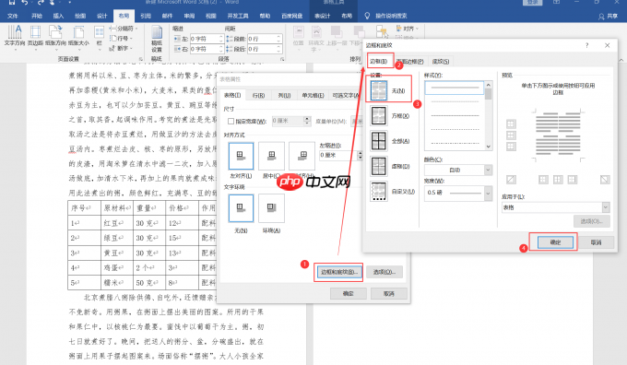Select the 无(N) border setting icon
Viewport: 627px width, 365px height.
coord(379,90)
